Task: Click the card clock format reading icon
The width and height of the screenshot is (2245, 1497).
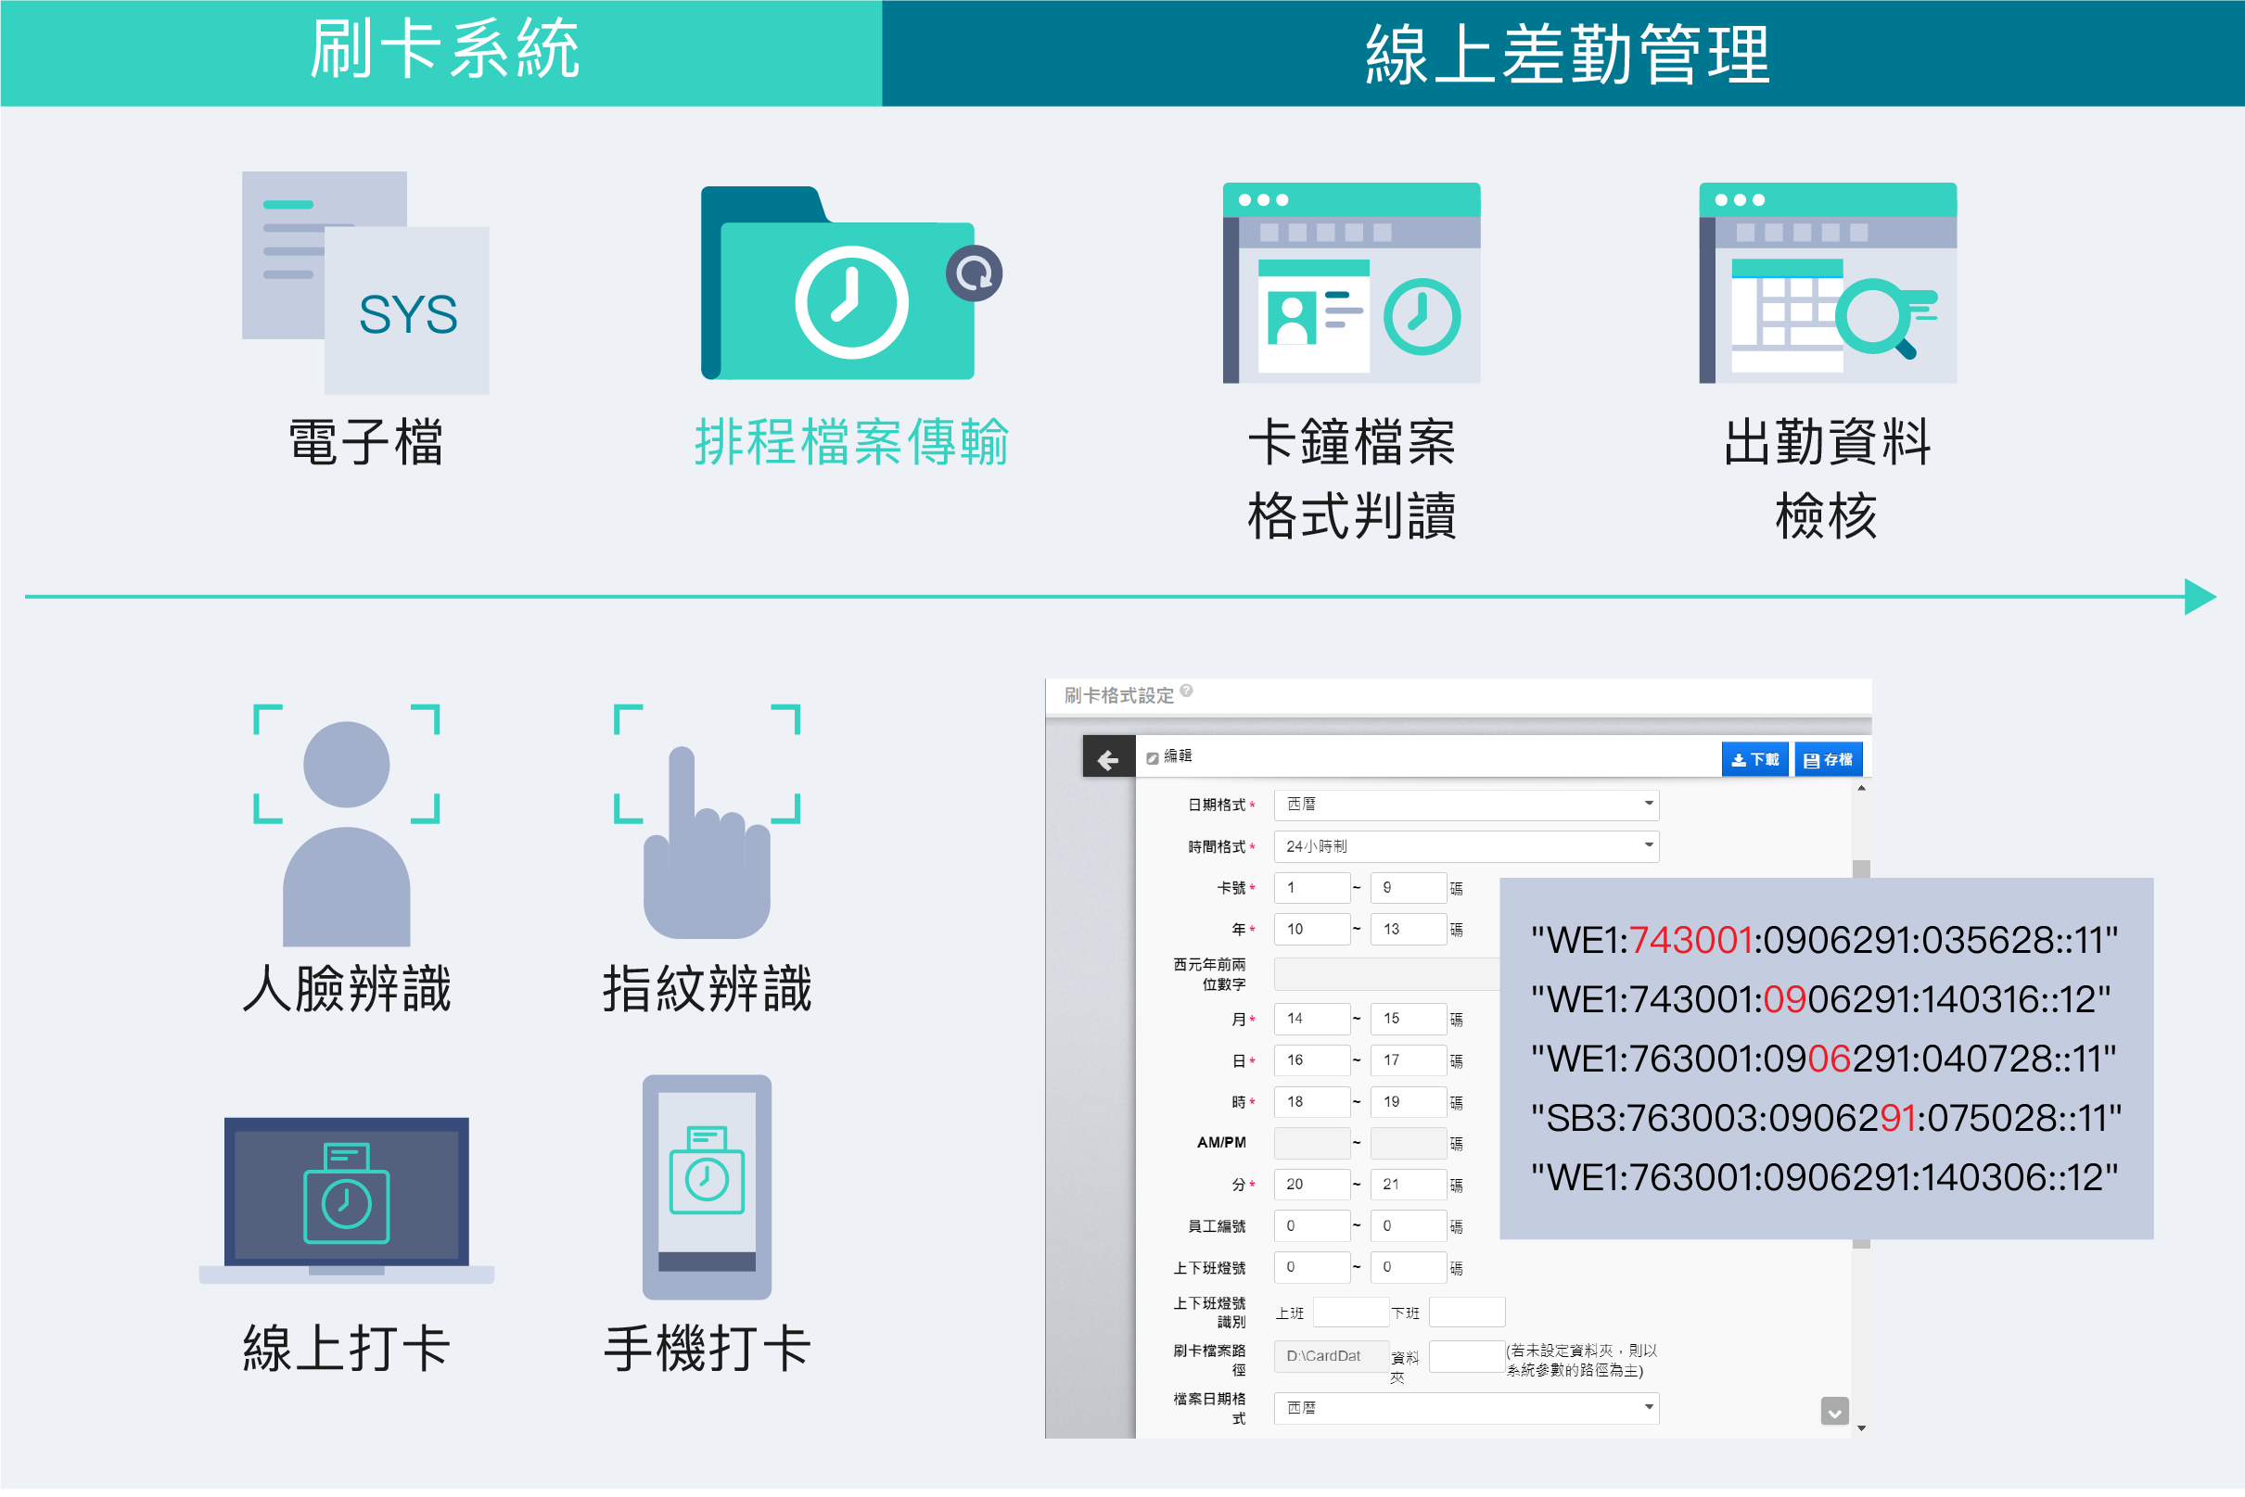Action: pyautogui.click(x=1351, y=284)
